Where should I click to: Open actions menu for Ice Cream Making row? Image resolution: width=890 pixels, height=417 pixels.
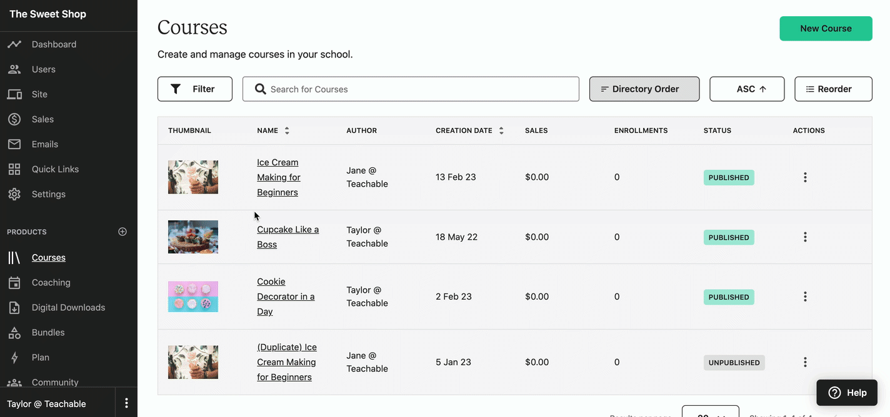pyautogui.click(x=805, y=177)
